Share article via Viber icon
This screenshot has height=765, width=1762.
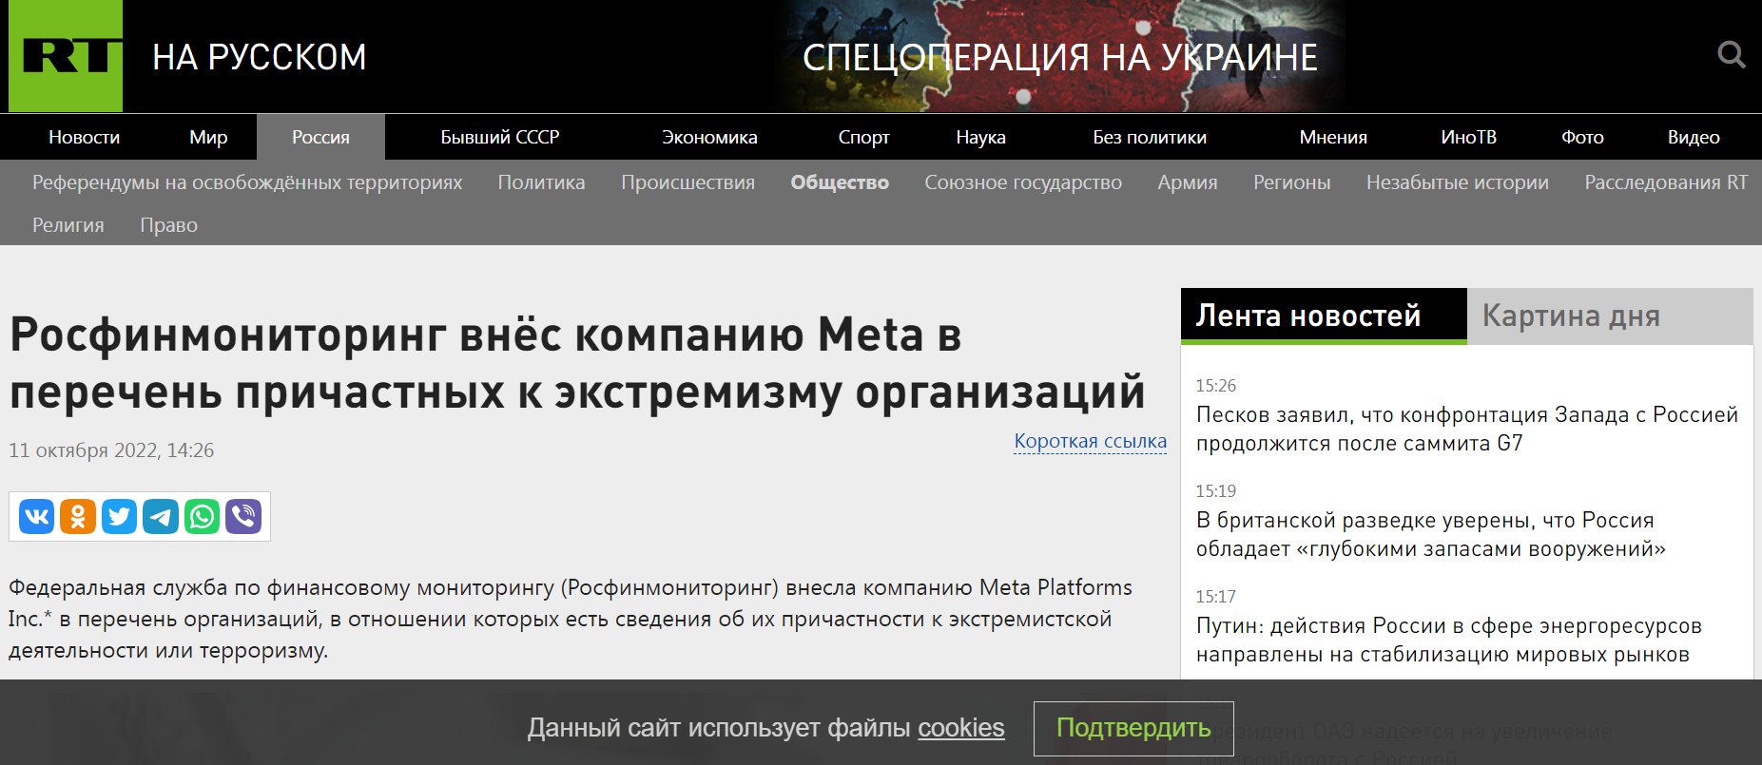(243, 516)
